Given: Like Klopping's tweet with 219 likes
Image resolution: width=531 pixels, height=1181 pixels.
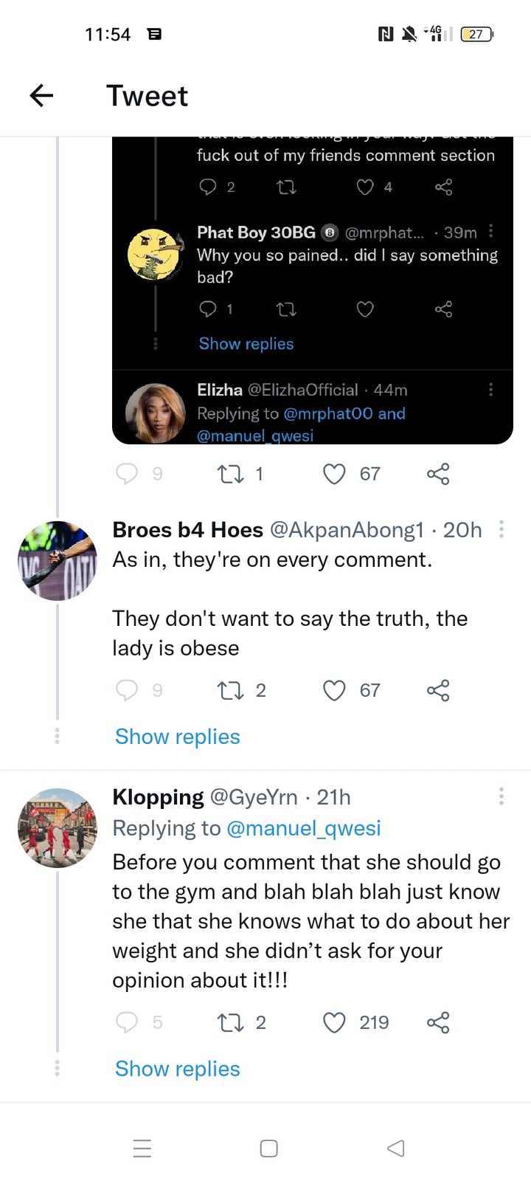Looking at the screenshot, I should (x=335, y=1022).
